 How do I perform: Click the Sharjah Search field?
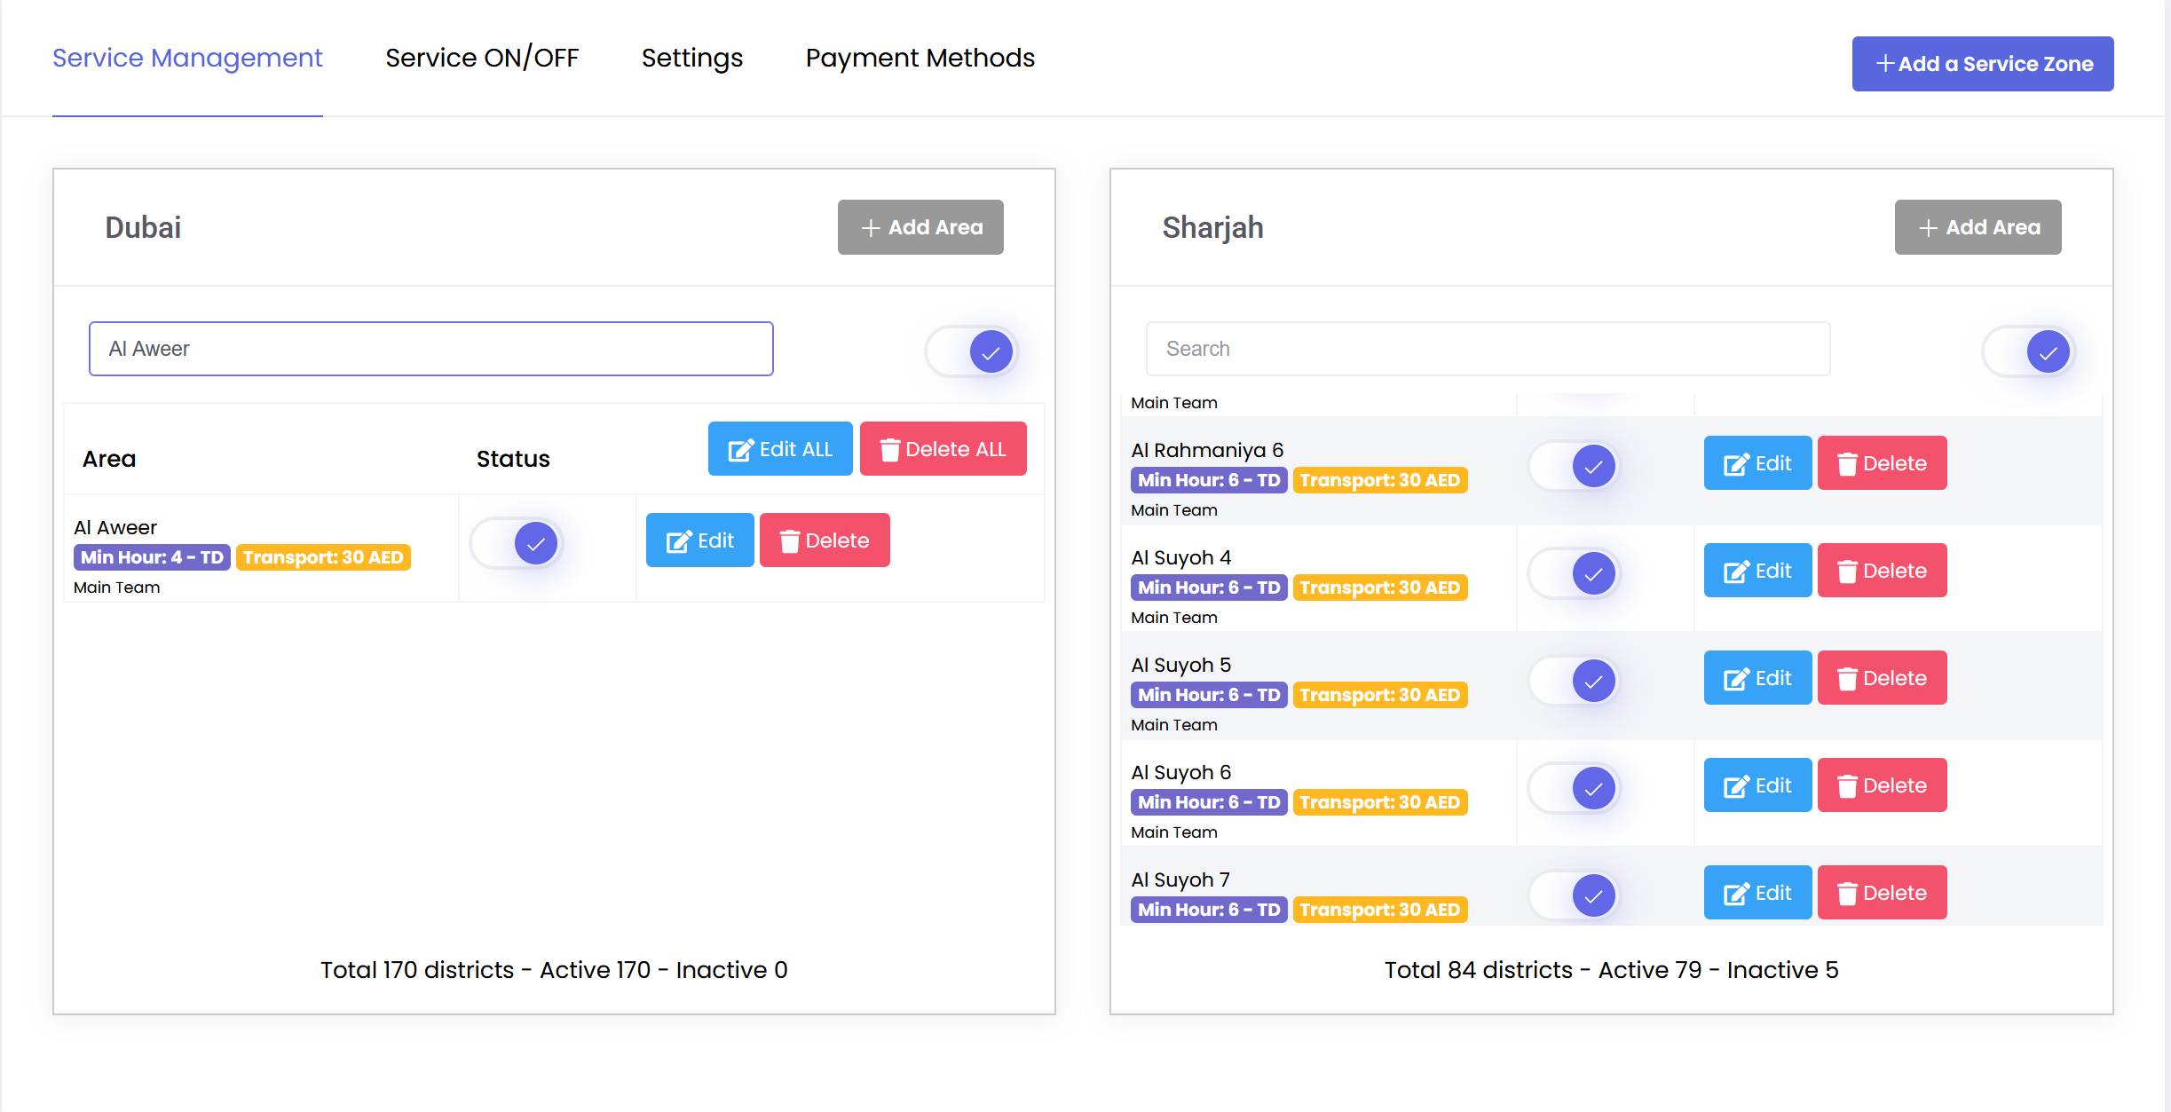coord(1488,349)
